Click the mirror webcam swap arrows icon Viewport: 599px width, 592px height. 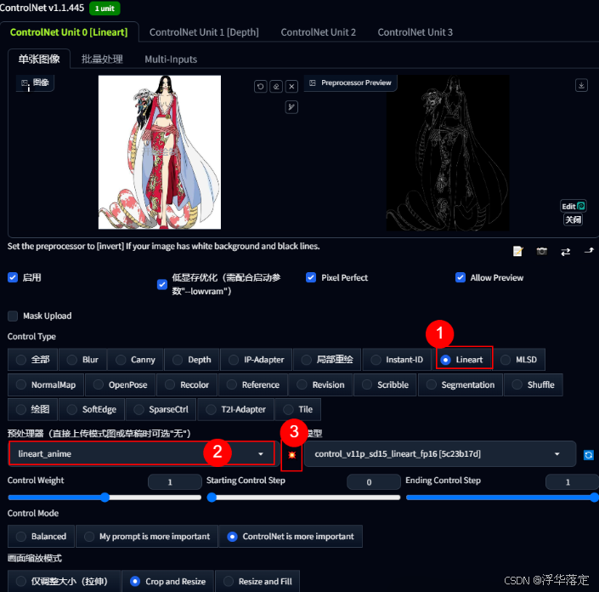565,252
